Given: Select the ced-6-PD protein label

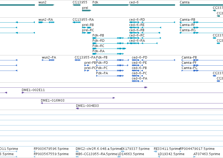Looking at the screenshot, I should [x=139, y=57].
